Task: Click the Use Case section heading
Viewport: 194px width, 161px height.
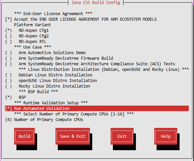Action: (x=32, y=47)
